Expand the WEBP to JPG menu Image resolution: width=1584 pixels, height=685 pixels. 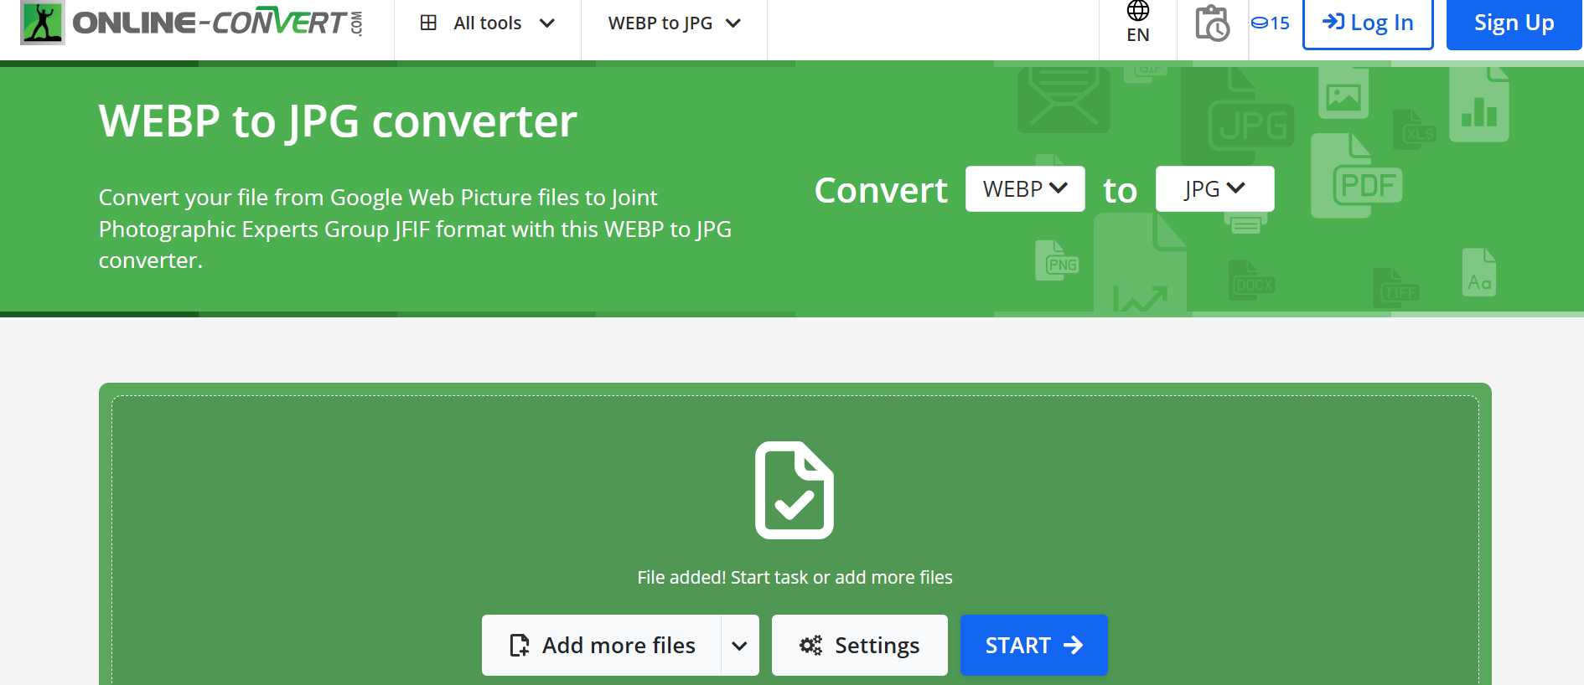(x=674, y=23)
